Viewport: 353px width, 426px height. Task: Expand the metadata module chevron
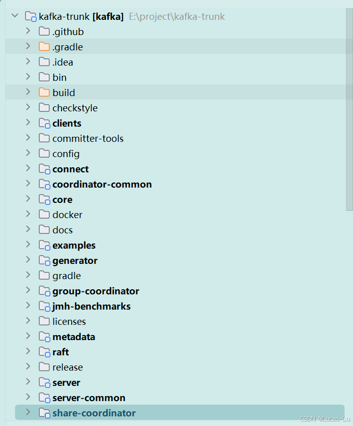(x=28, y=336)
